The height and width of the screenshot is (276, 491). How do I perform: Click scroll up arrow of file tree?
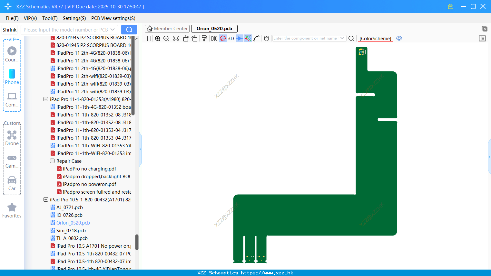[x=137, y=39]
